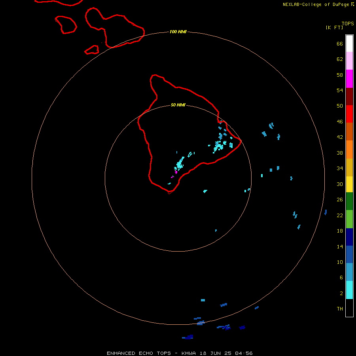Select the 58 legend value
This screenshot has width=356, height=356.
[340, 75]
